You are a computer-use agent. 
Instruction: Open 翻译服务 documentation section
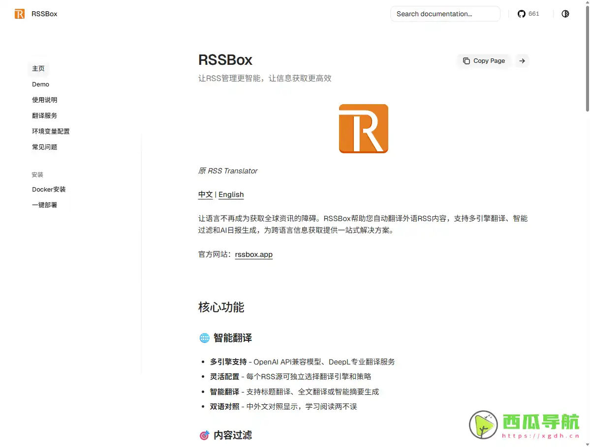45,115
